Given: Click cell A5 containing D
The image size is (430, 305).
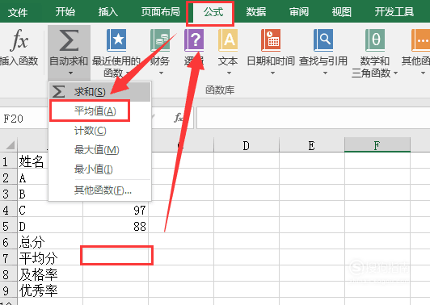Looking at the screenshot, I should 50,226.
